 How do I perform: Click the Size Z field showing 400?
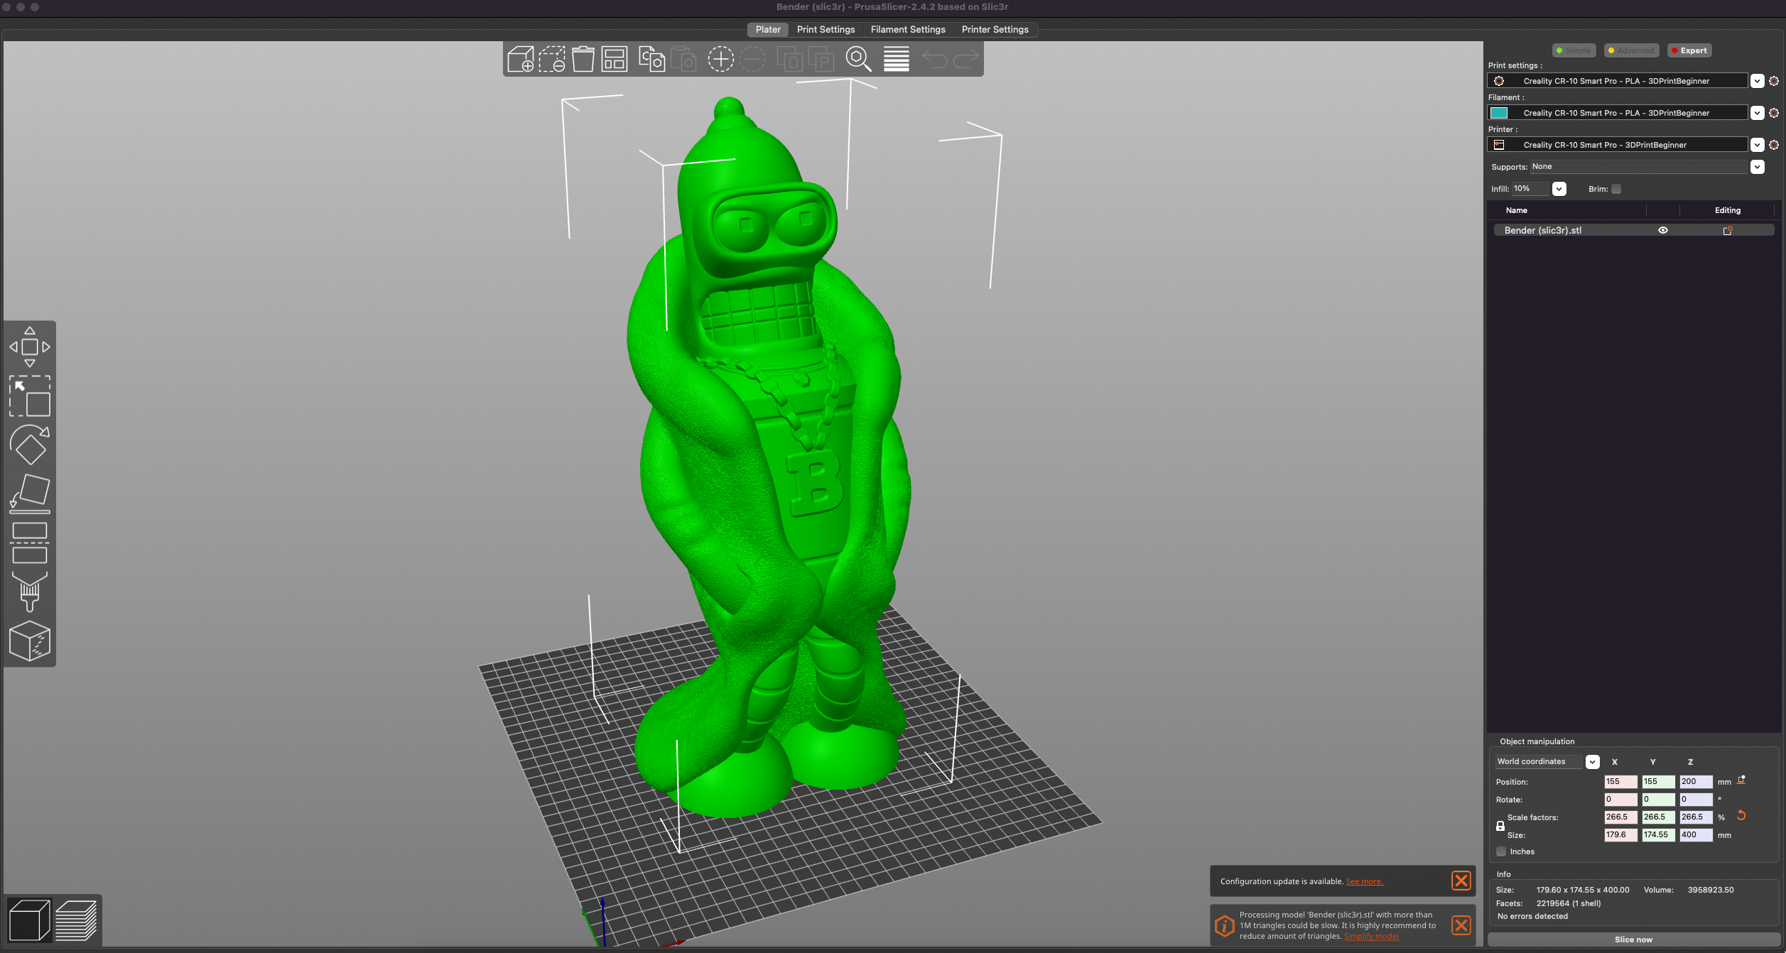[1696, 834]
